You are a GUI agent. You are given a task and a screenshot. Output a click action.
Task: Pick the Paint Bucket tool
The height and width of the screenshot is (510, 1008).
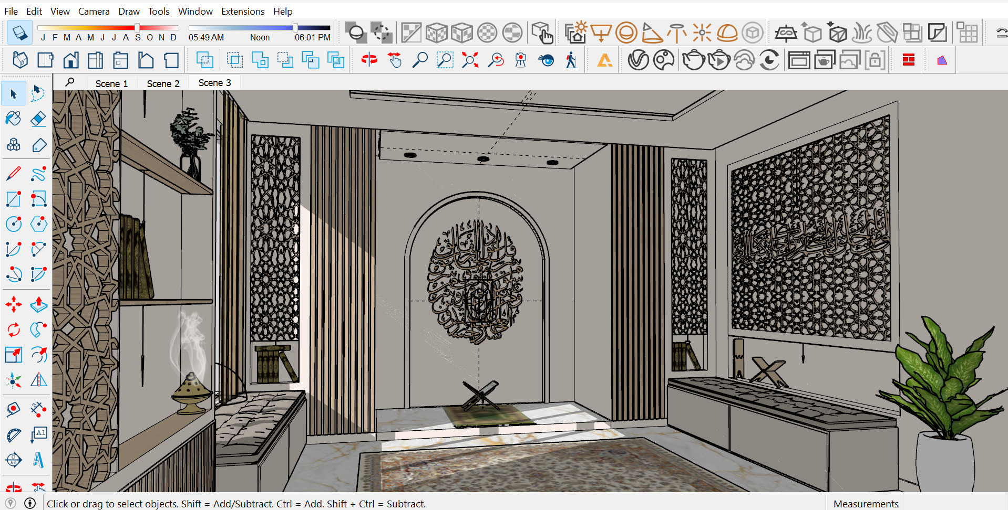[14, 119]
